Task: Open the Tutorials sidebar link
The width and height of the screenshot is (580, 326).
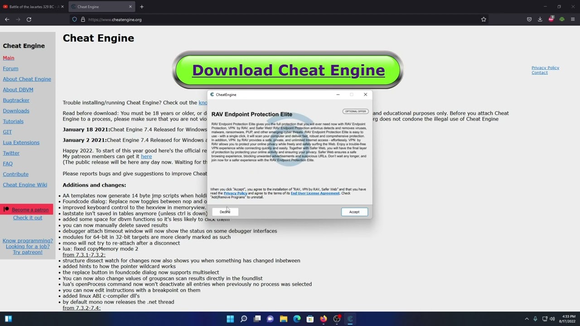Action: coord(13,121)
